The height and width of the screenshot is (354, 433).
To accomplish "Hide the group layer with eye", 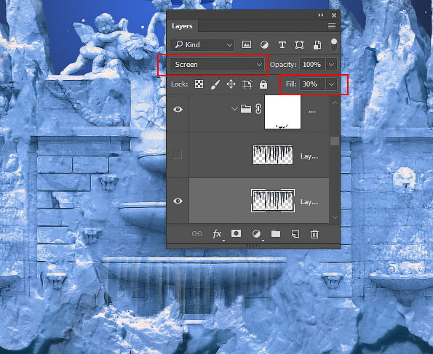I will coord(178,110).
